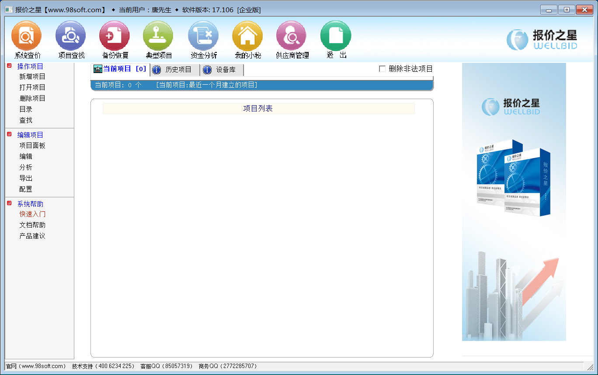
Task: Click 编辑 under 编辑项目
Action: [26, 156]
